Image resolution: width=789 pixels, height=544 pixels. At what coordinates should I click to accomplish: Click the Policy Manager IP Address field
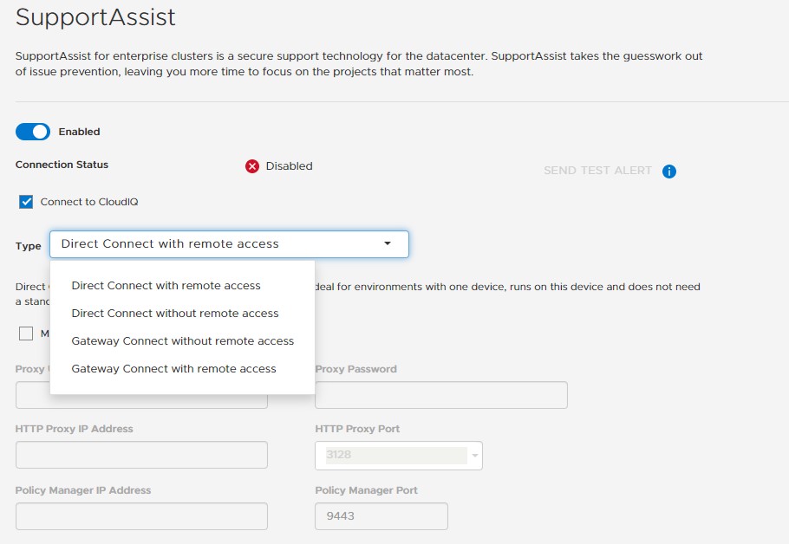[x=141, y=516]
